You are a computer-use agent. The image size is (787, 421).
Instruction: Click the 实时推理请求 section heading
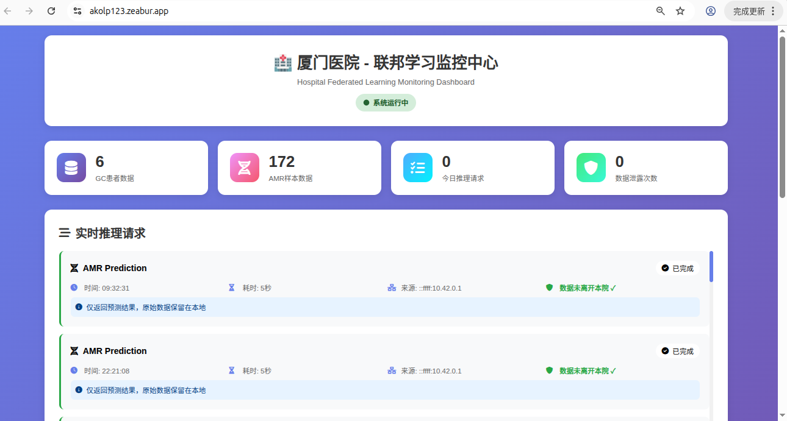tap(110, 233)
